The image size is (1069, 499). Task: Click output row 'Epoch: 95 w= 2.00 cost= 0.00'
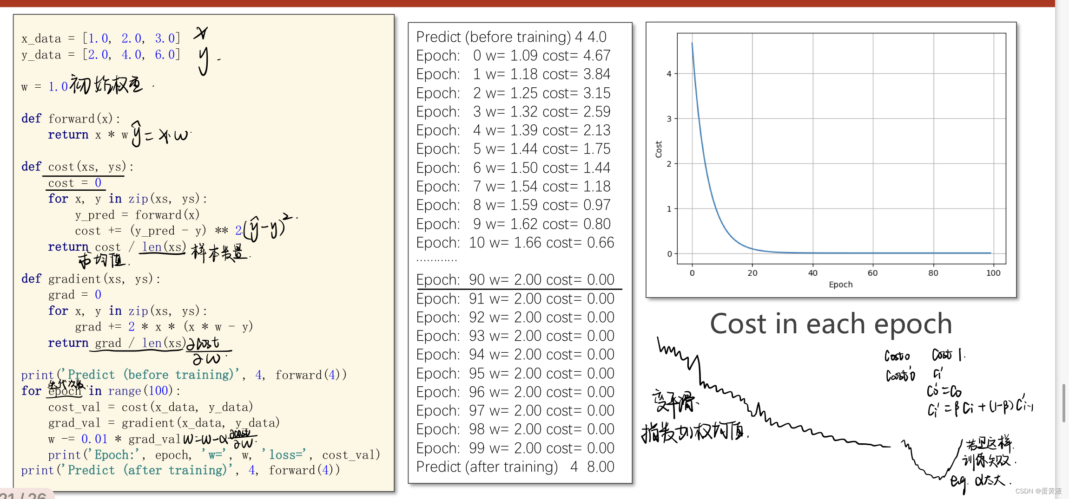[x=515, y=373]
